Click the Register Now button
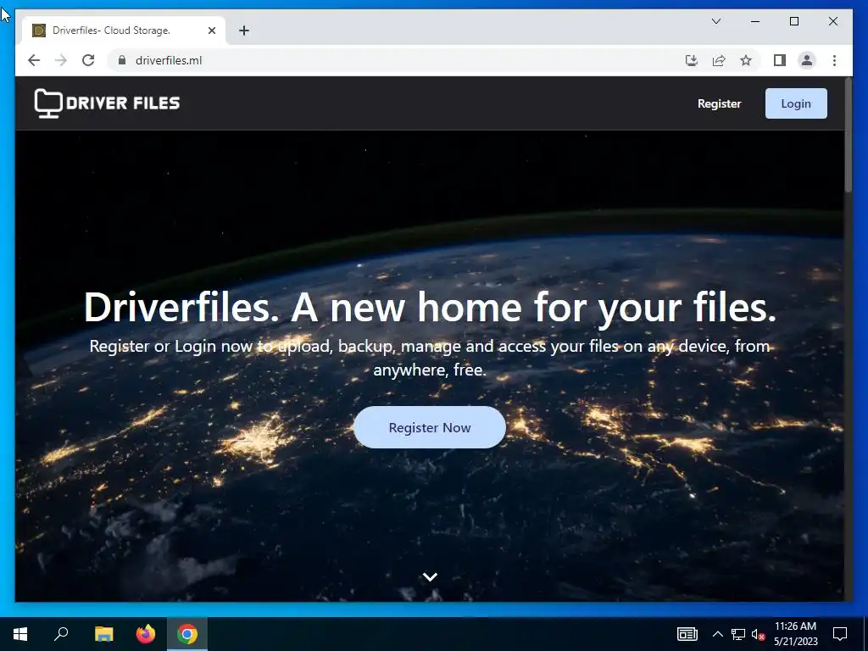This screenshot has width=868, height=651. [430, 427]
